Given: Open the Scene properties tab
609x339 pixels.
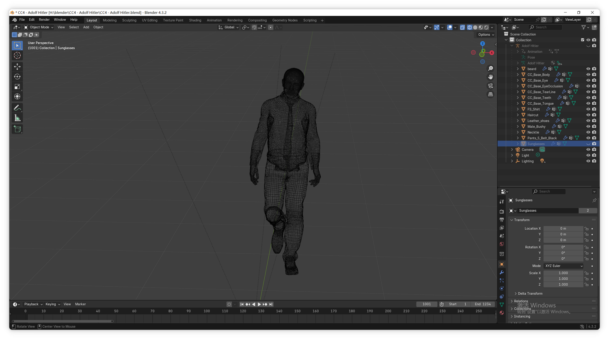Looking at the screenshot, I should [x=502, y=236].
